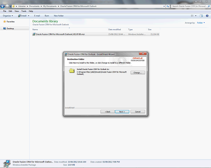This screenshot has height=168, width=211.
Task: Click the Date created value in details pane
Action: (x=111, y=162)
